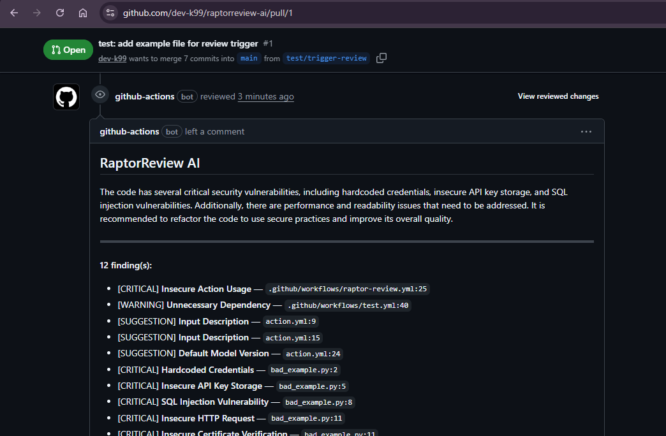Navigate back using the browser back arrow
The height and width of the screenshot is (436, 666).
(x=13, y=12)
